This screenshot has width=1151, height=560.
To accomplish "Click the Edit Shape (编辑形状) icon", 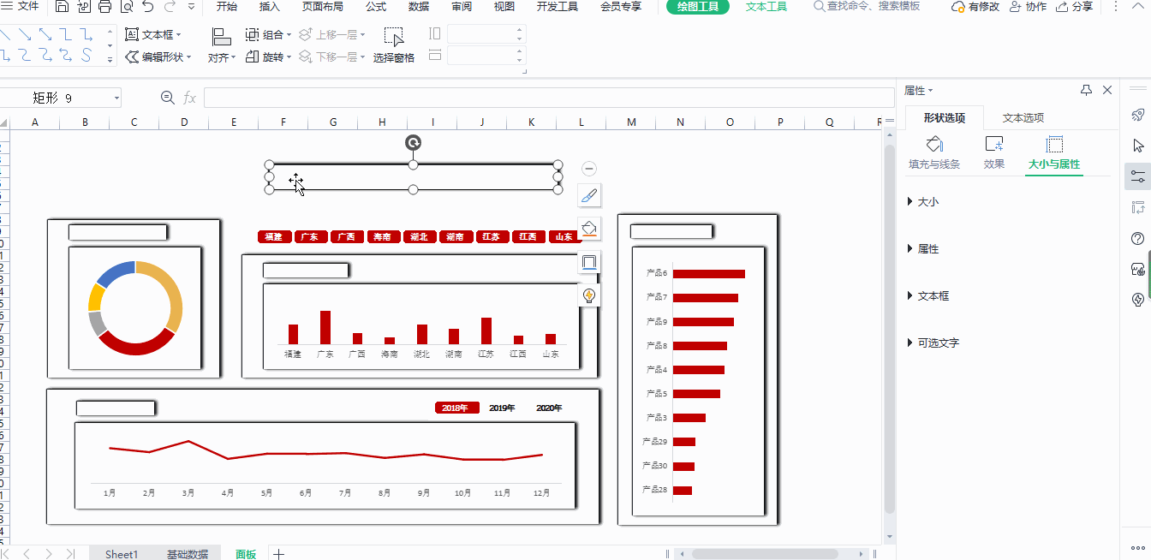I will tap(132, 57).
